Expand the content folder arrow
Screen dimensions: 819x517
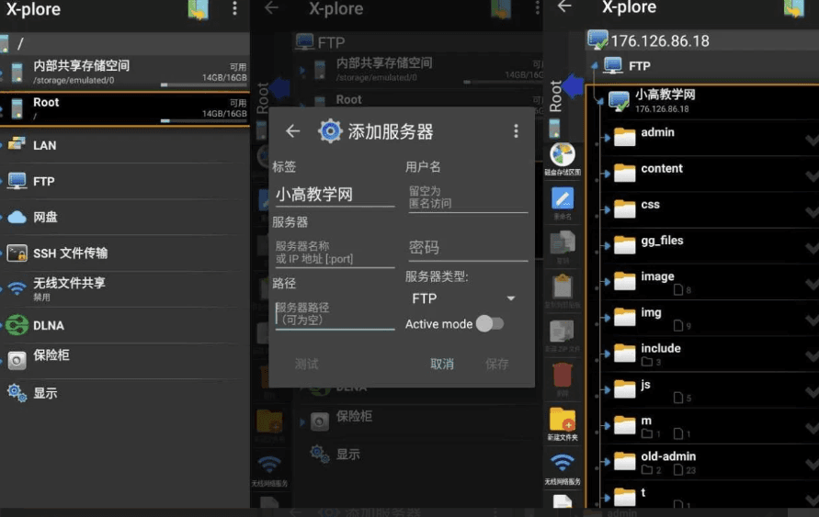pyautogui.click(x=607, y=174)
